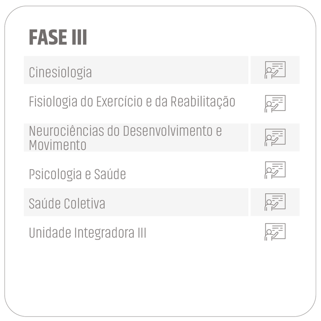Click the word Movimento on the second line

coord(58,145)
